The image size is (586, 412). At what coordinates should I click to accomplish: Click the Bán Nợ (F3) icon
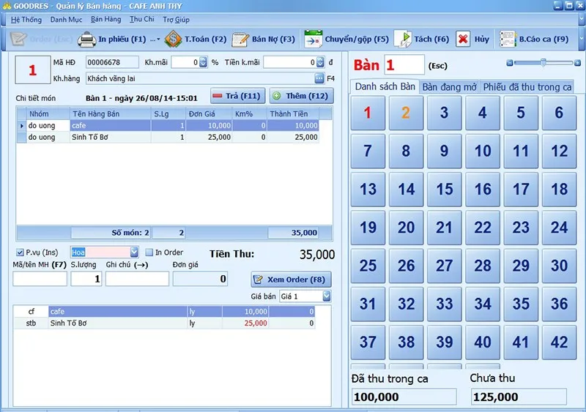240,39
